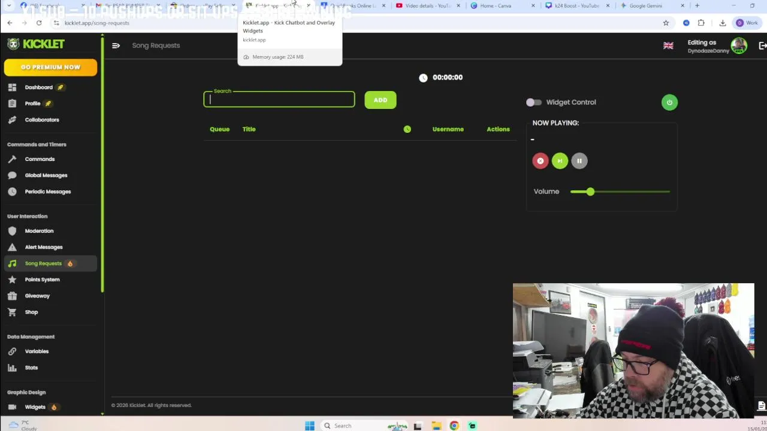Click the DynodazeDanny username text
The width and height of the screenshot is (767, 431).
(708, 51)
